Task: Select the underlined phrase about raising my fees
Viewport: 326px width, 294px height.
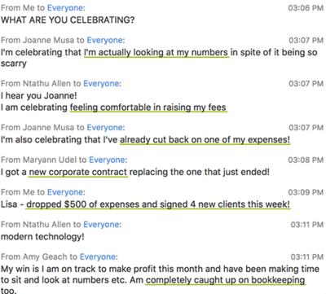Action: click(x=148, y=108)
